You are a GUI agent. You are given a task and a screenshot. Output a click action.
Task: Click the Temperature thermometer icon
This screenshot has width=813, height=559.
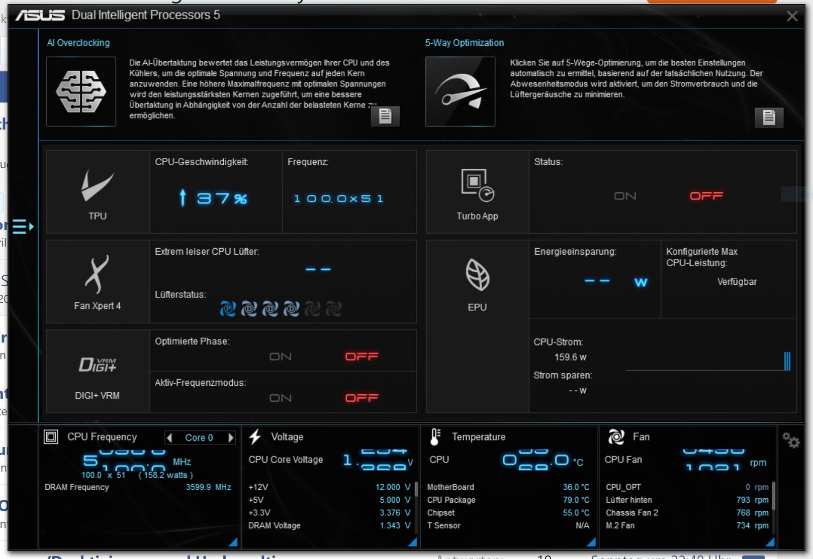[435, 437]
